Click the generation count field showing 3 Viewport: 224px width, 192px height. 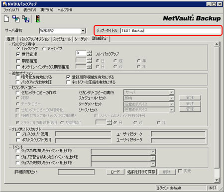pos(81,53)
